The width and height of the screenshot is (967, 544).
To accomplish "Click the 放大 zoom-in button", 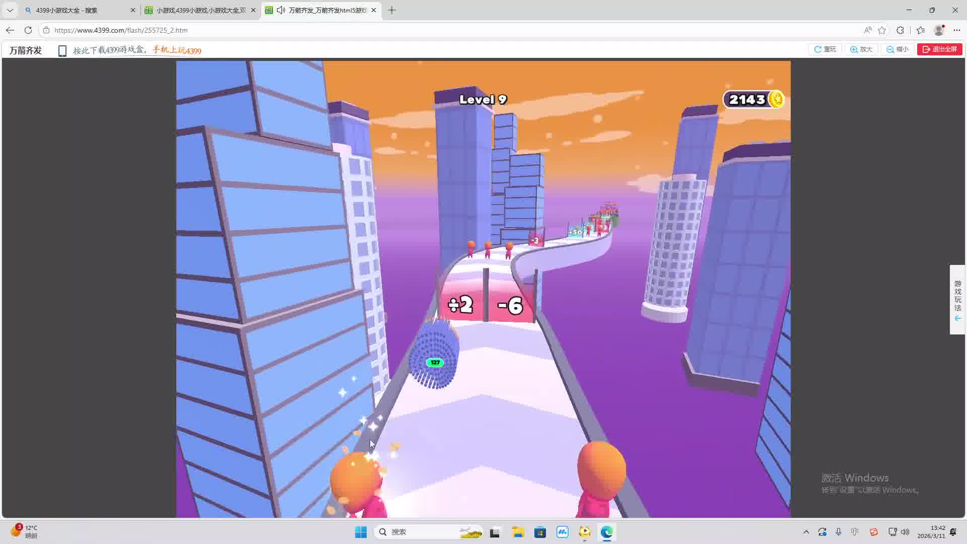I will click(861, 49).
